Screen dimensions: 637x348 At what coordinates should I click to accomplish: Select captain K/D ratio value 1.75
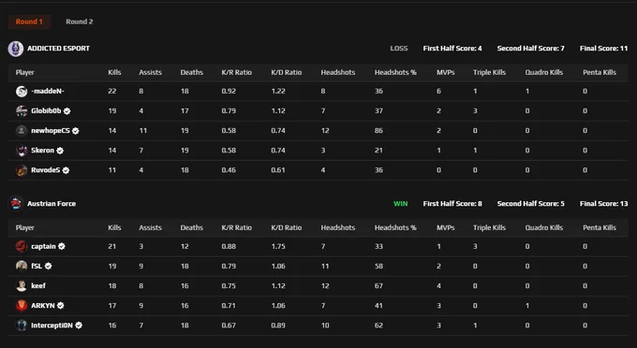pyautogui.click(x=278, y=246)
